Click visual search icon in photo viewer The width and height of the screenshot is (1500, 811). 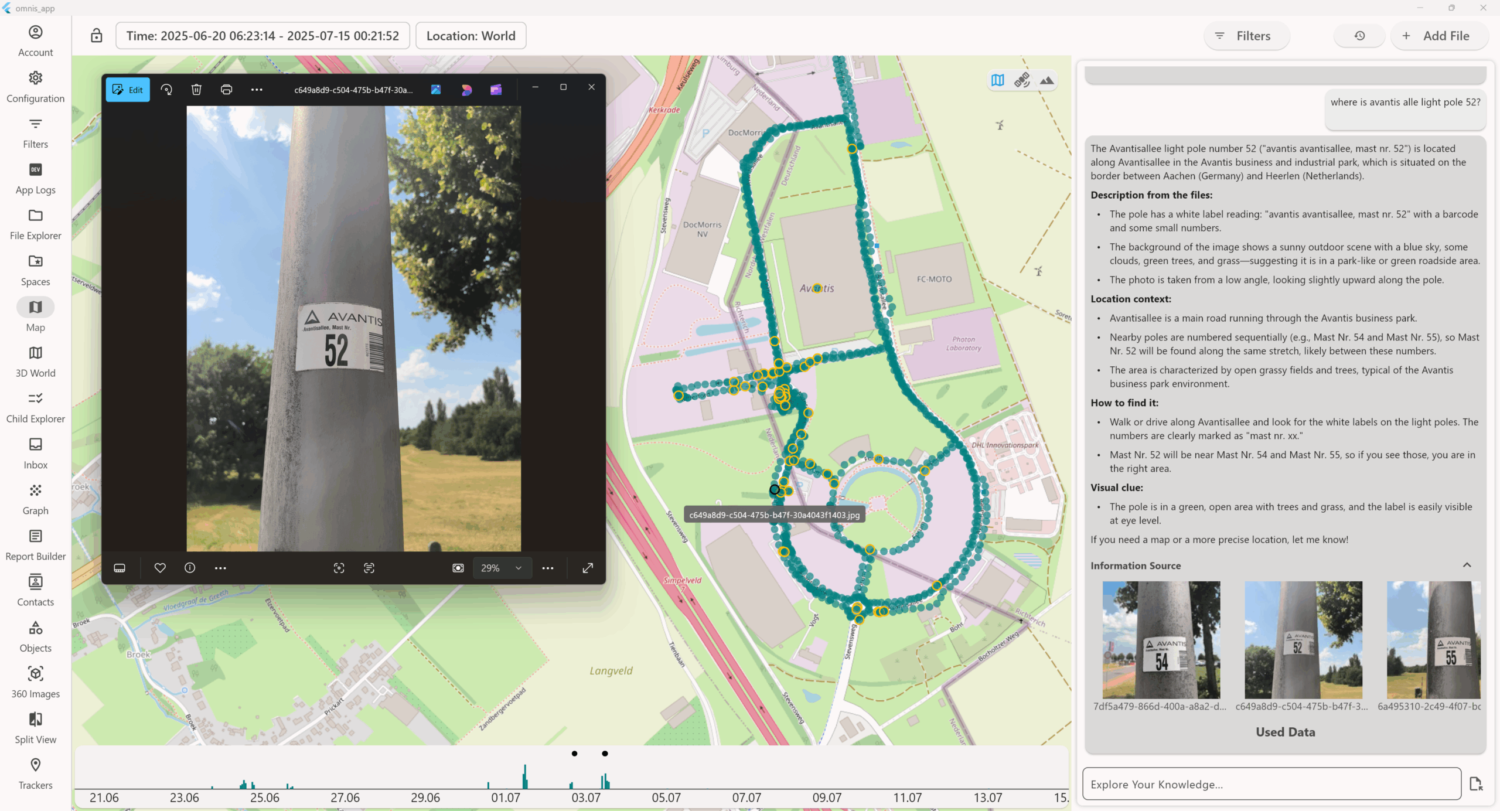339,568
